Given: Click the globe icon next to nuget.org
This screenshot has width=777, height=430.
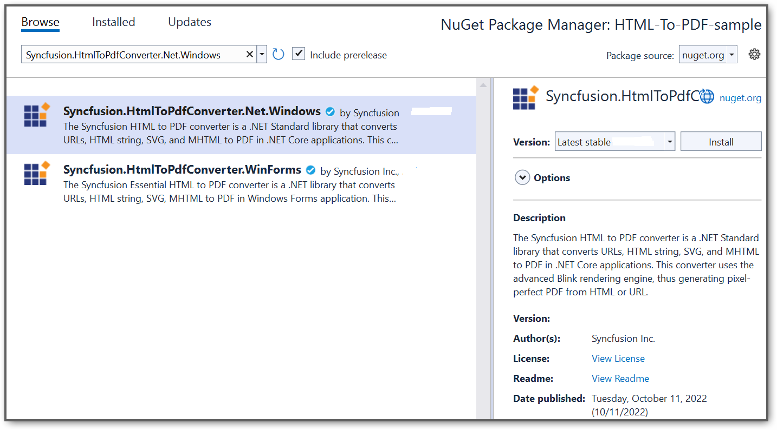Looking at the screenshot, I should pyautogui.click(x=707, y=97).
